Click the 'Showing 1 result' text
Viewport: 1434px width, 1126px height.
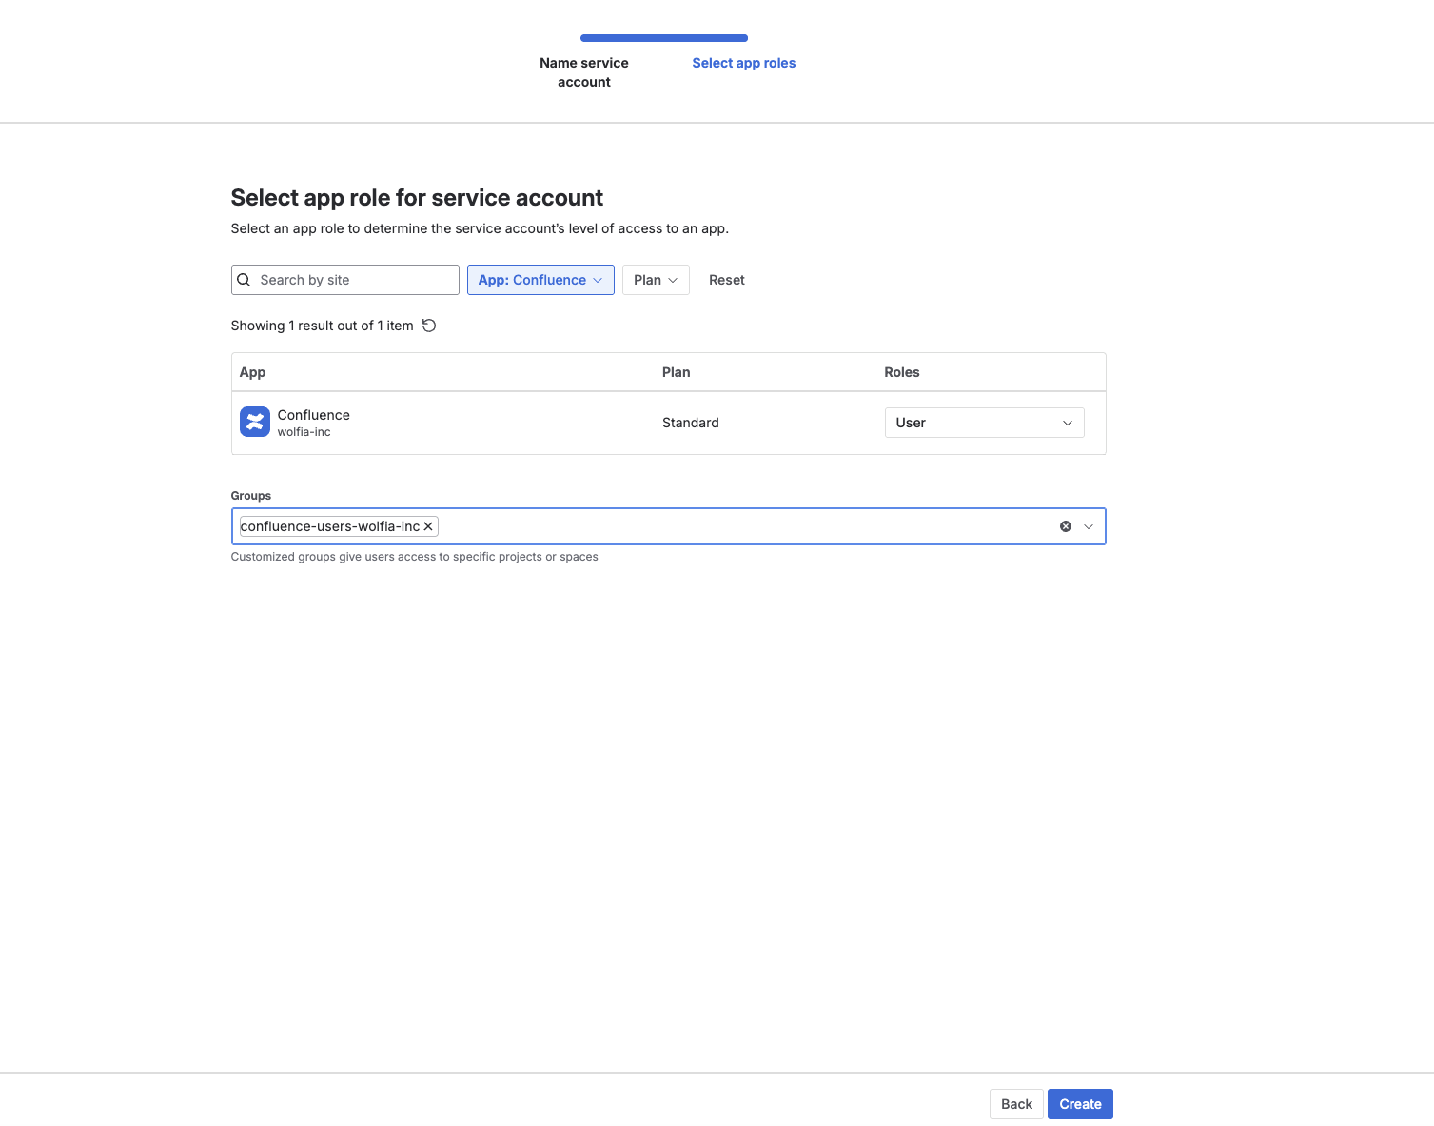tap(323, 326)
